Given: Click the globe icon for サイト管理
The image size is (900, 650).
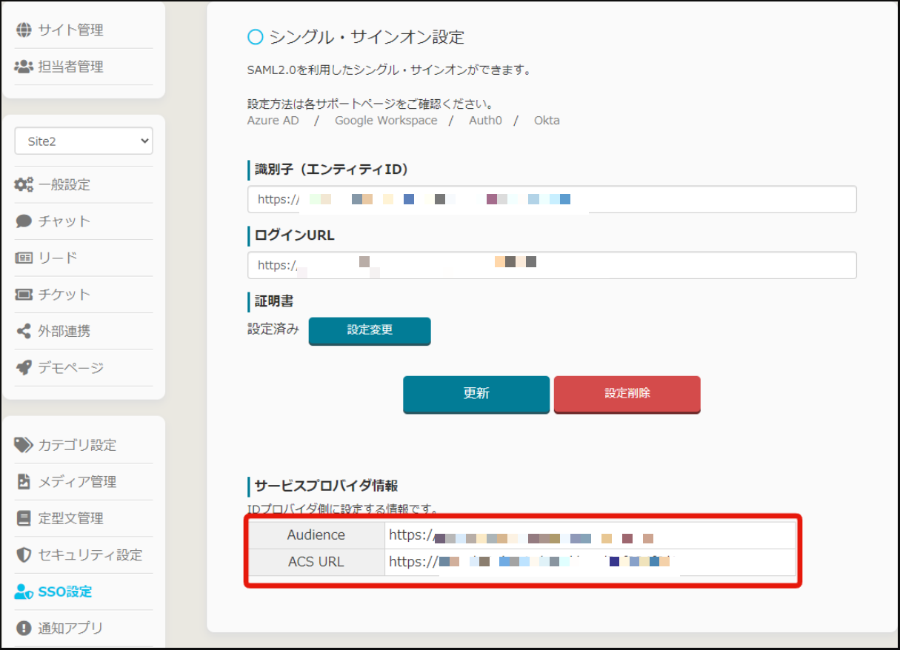Looking at the screenshot, I should tap(24, 30).
